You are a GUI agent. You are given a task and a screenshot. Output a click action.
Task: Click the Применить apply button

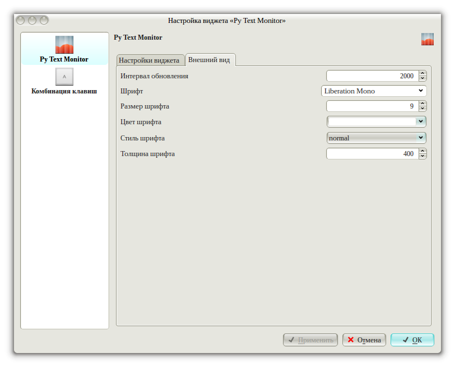click(x=310, y=340)
